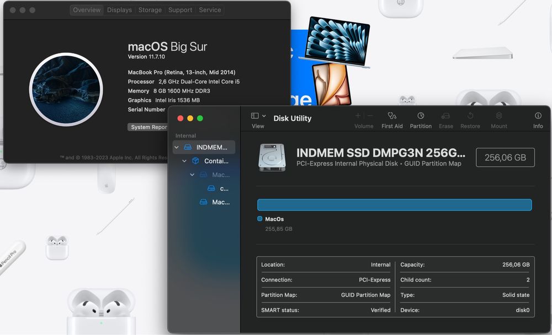The width and height of the screenshot is (552, 335).
Task: Click the "Solid state" type value
Action: [x=516, y=295]
